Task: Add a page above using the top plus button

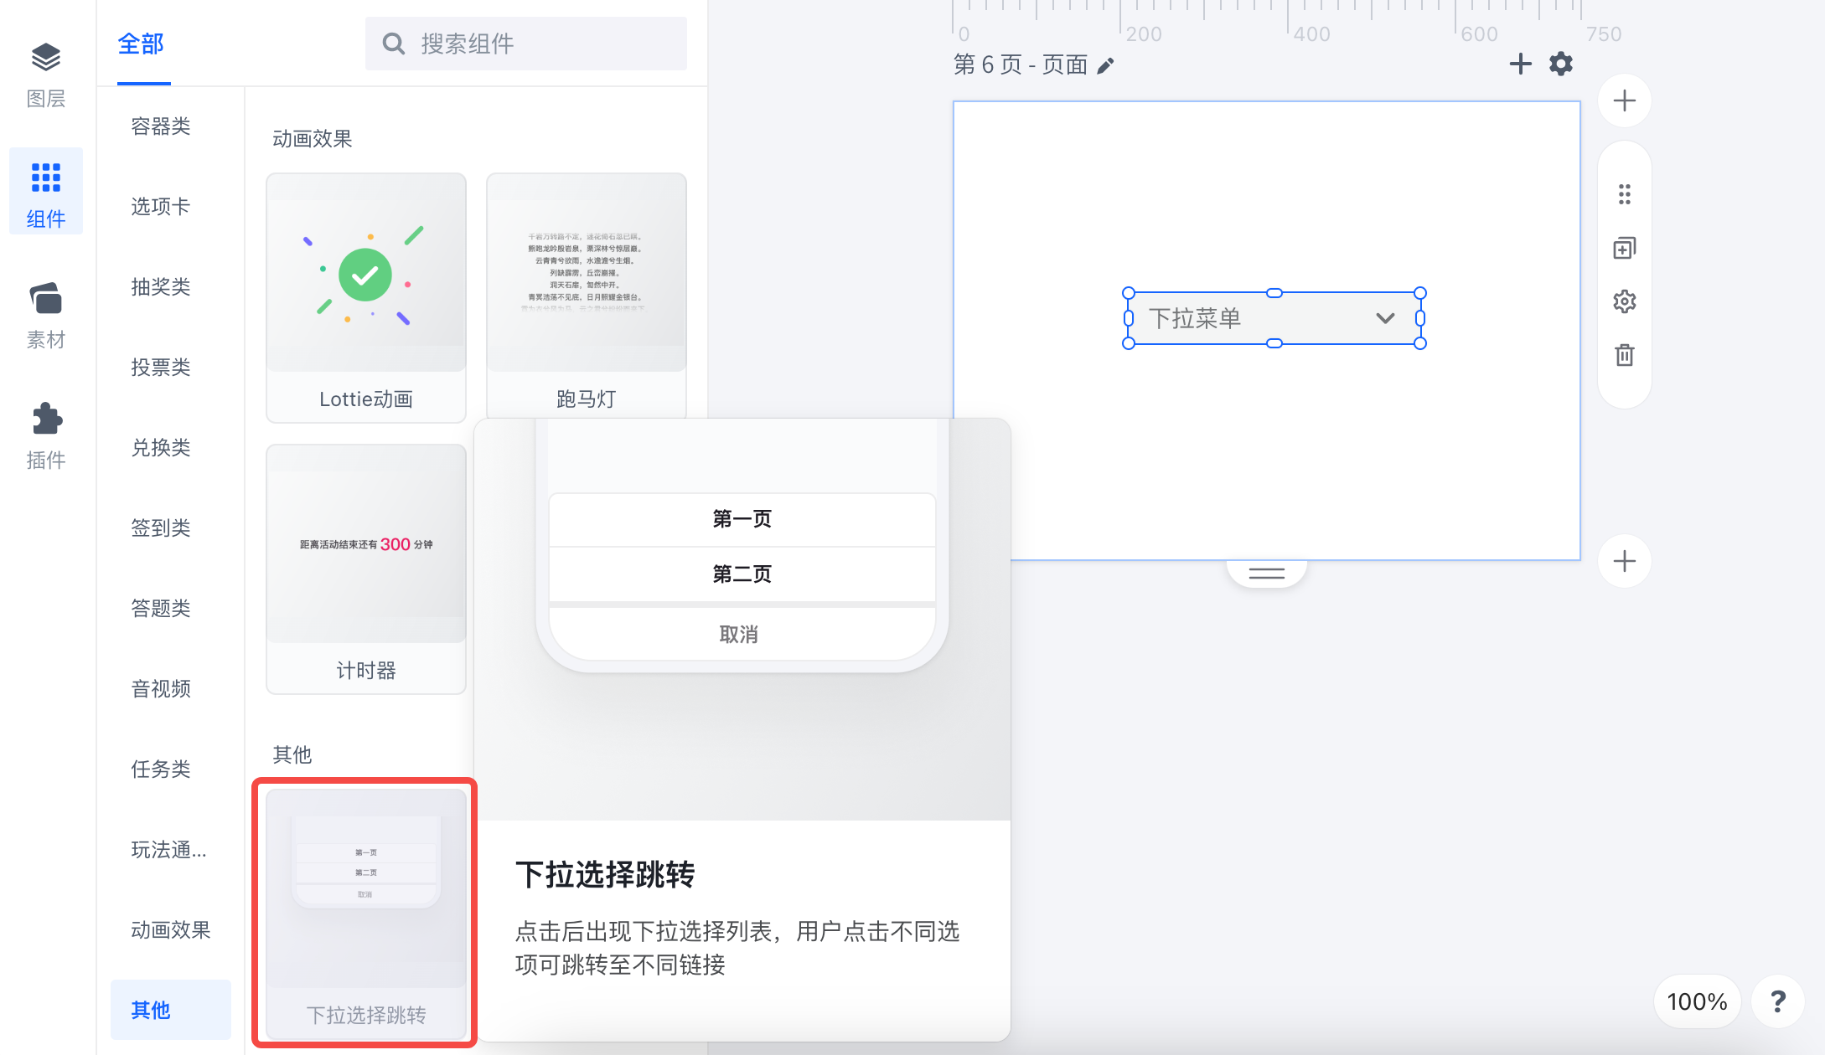Action: click(x=1624, y=100)
